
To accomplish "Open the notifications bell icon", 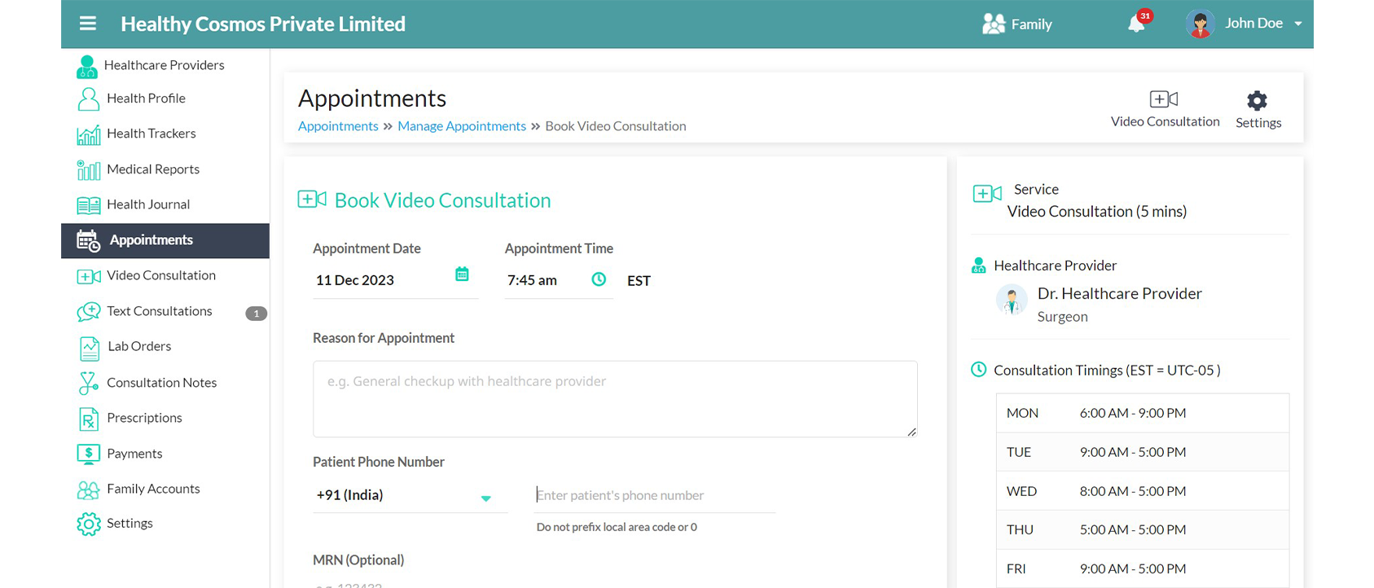I will (1137, 24).
